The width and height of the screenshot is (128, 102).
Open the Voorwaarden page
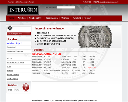(x=52, y=18)
